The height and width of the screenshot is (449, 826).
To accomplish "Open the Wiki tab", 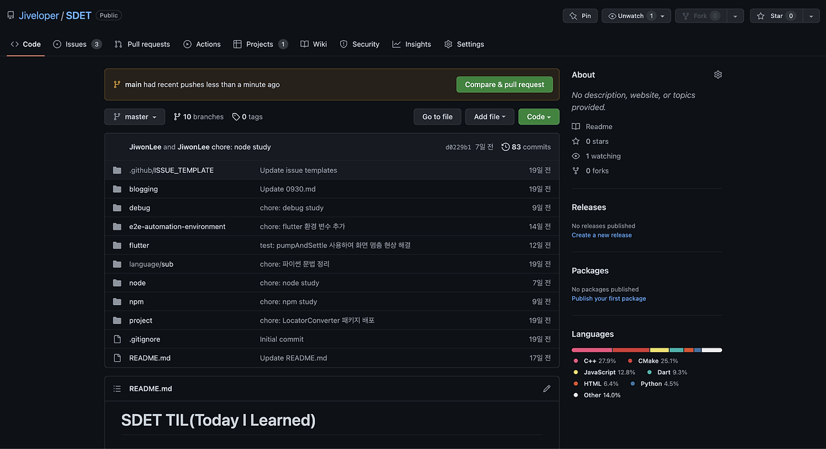I will (x=314, y=44).
